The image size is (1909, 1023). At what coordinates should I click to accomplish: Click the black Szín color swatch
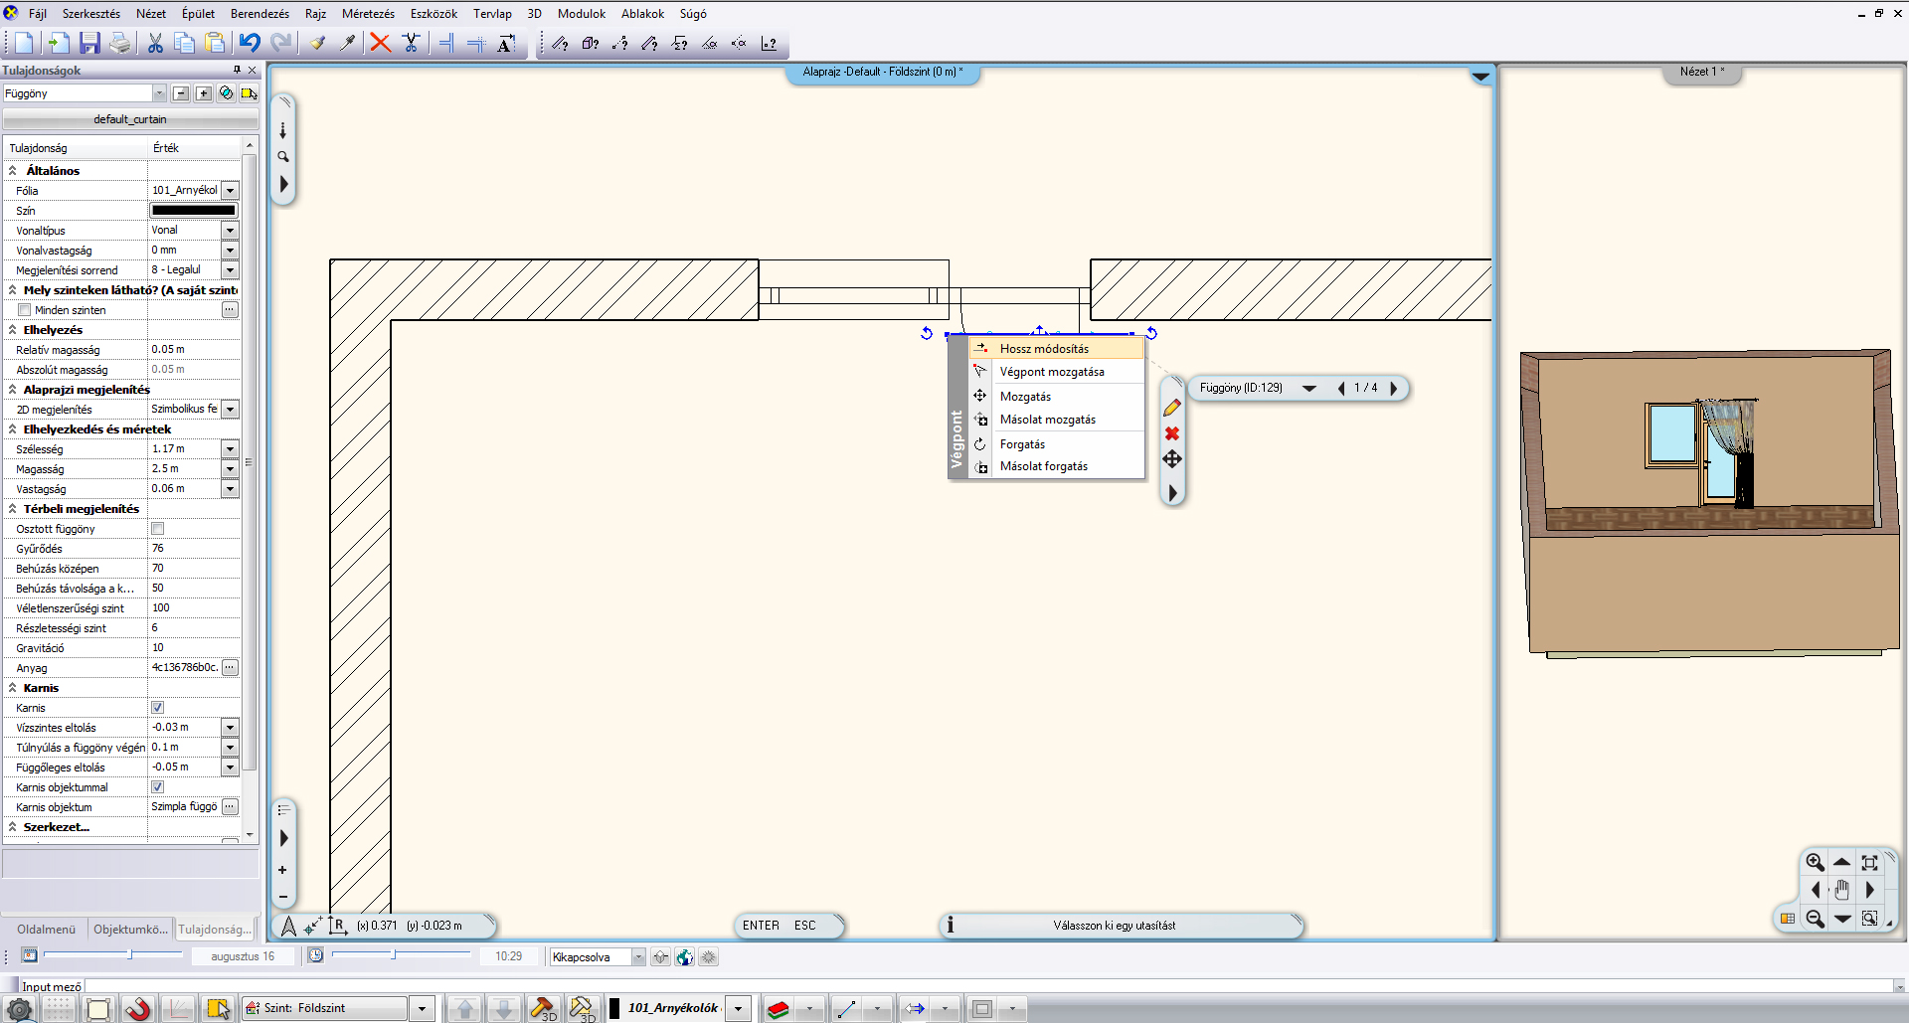click(193, 211)
